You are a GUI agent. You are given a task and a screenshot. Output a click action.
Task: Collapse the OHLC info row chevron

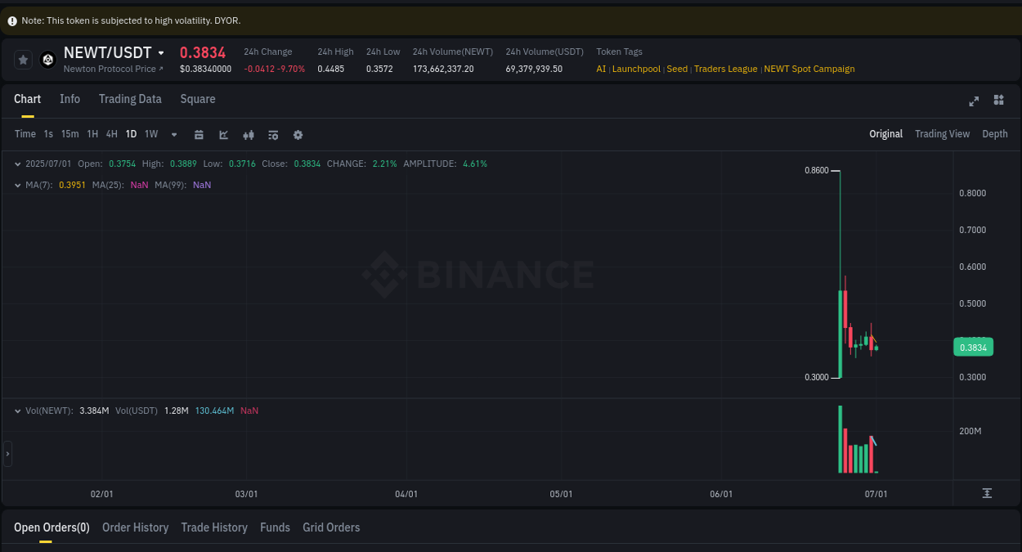pyautogui.click(x=16, y=164)
